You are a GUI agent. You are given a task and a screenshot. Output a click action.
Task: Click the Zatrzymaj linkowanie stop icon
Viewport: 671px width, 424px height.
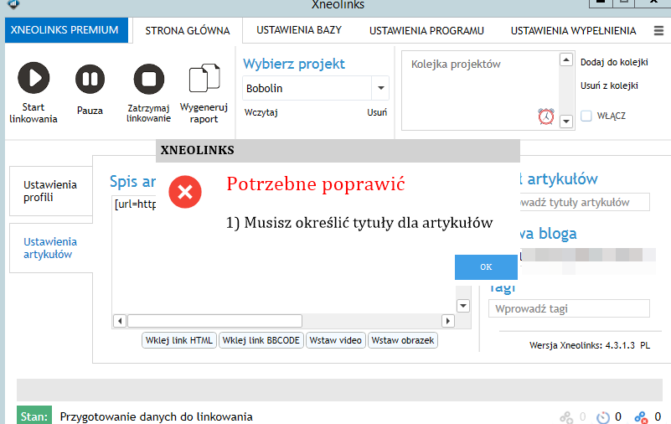[x=148, y=80]
